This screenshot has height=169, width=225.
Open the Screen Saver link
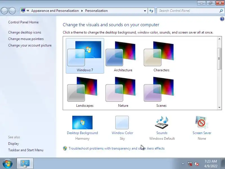(202, 133)
